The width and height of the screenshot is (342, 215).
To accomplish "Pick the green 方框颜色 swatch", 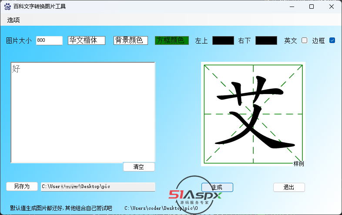I will coord(172,40).
